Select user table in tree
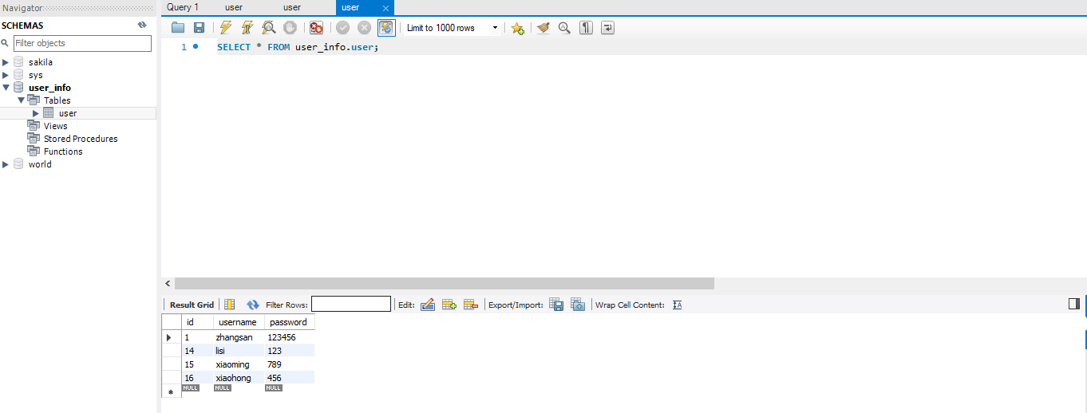This screenshot has height=413, width=1087. point(68,113)
